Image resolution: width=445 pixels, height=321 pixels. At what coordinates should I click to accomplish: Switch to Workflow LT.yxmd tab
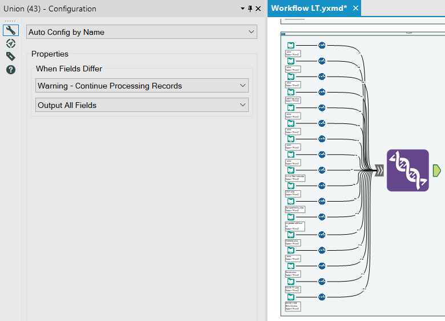309,9
